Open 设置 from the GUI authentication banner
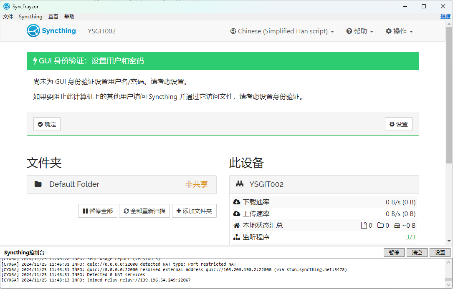 pos(398,124)
